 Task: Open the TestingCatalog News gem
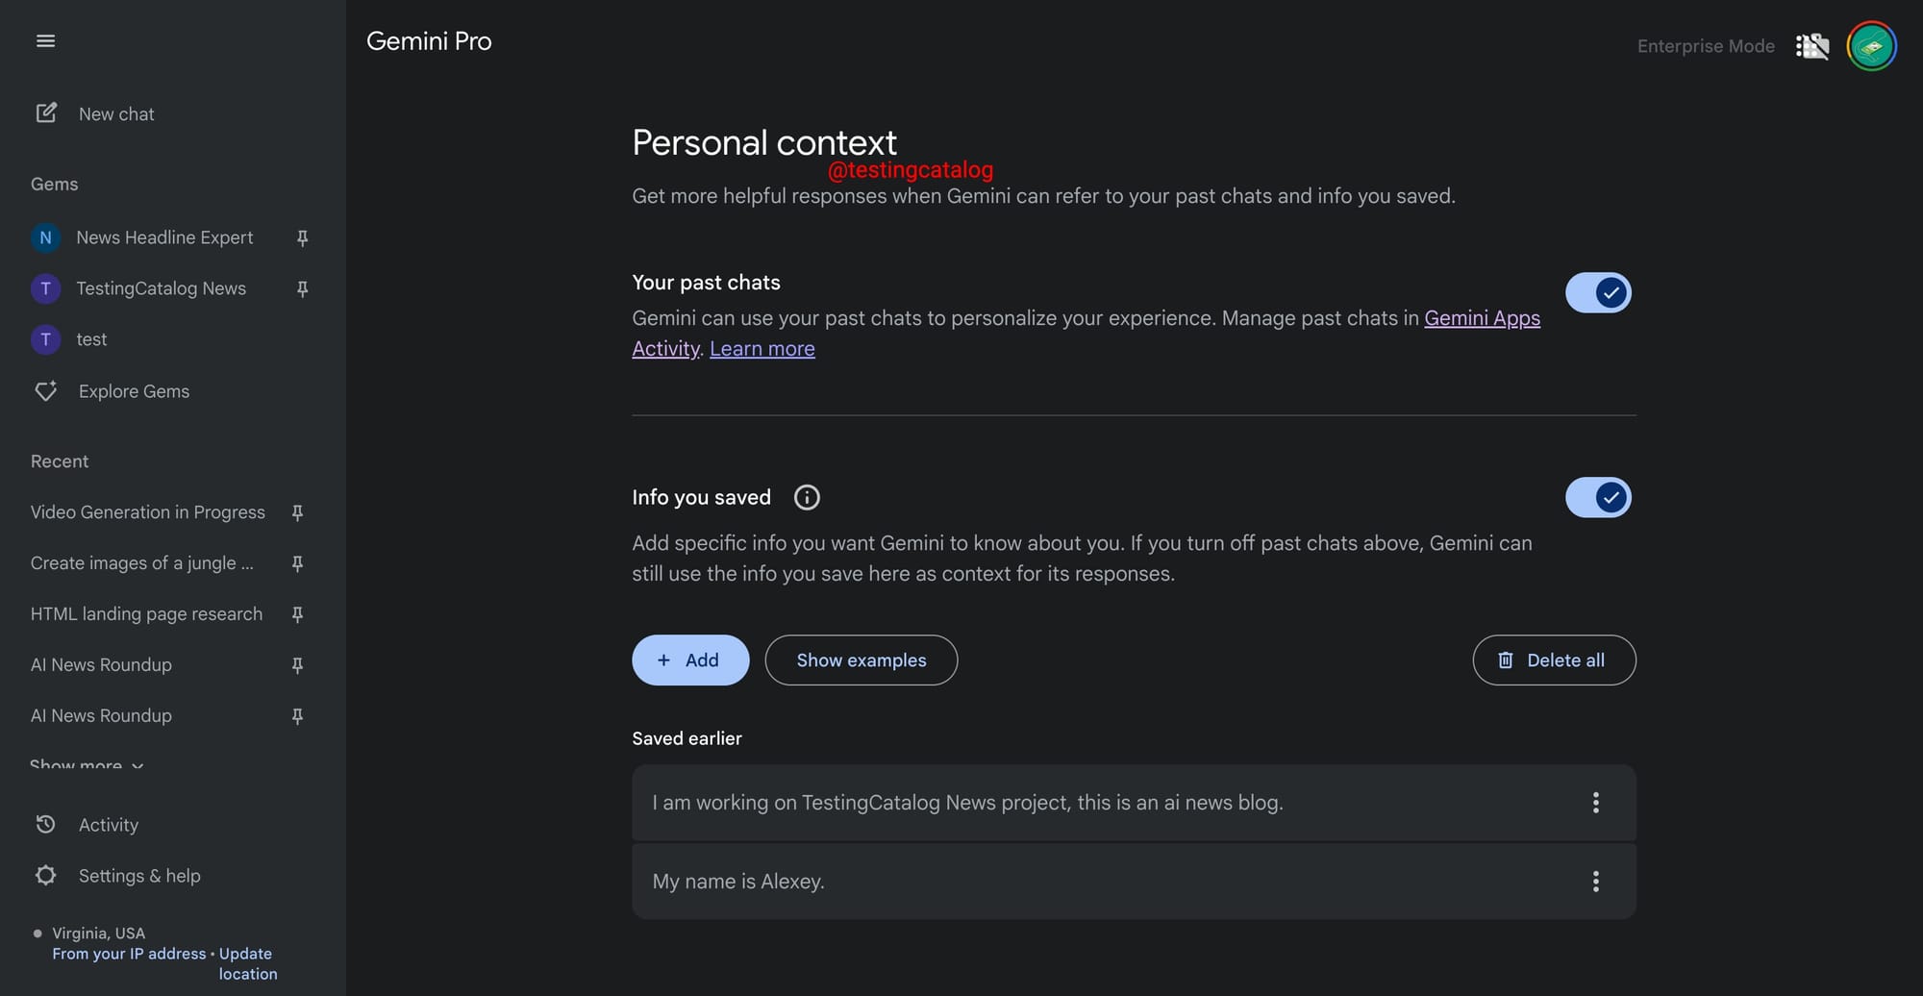tap(161, 288)
